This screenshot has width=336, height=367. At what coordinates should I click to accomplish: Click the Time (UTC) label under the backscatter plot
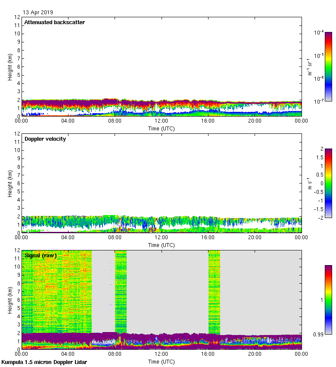point(162,128)
